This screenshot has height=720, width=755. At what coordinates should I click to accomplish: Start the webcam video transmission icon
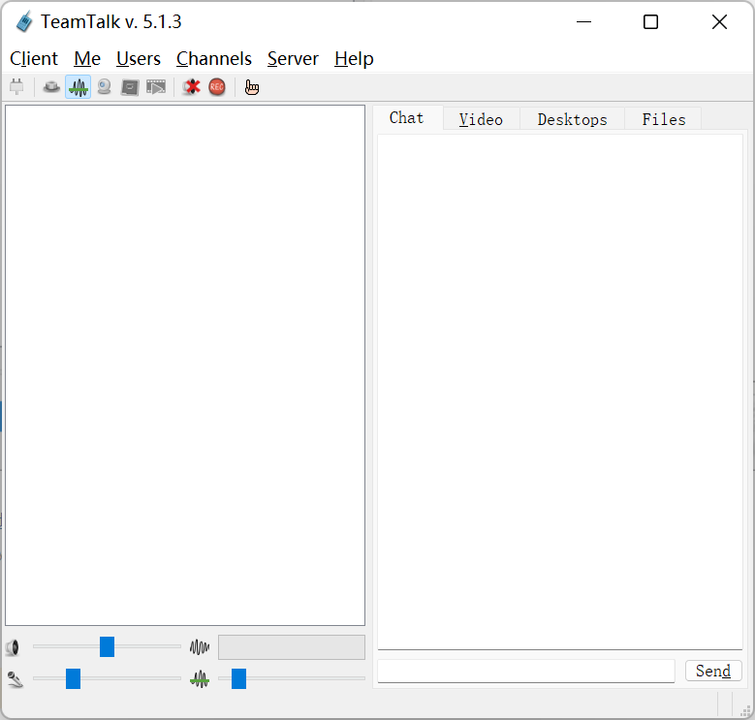[104, 87]
